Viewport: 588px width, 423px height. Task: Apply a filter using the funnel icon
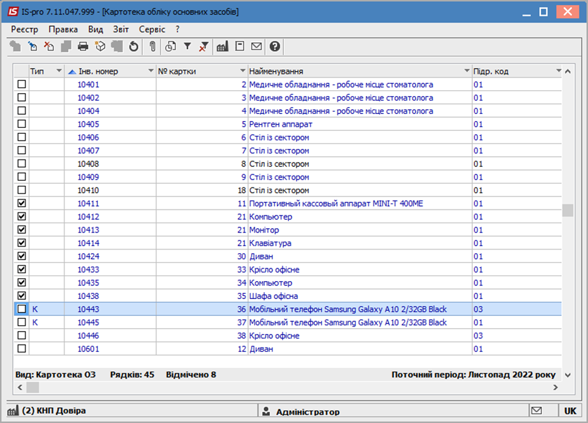pyautogui.click(x=187, y=47)
